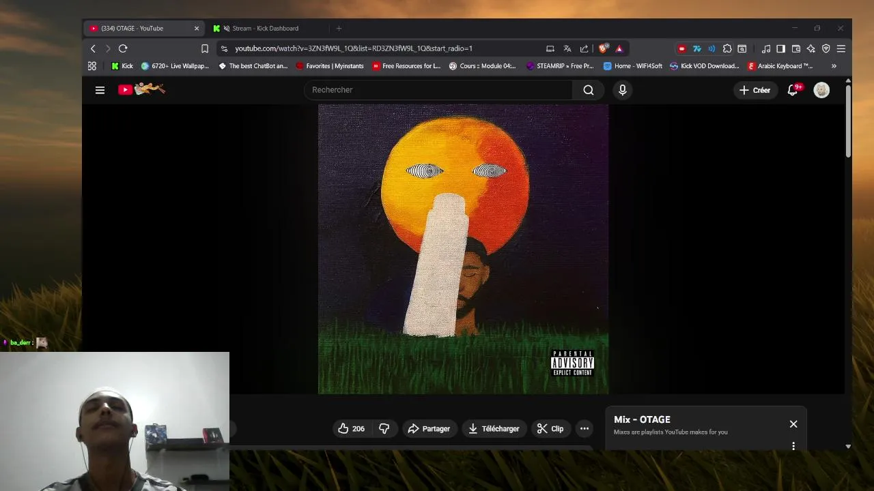
Task: Open Leo AI sparkle icon
Action: coord(810,48)
